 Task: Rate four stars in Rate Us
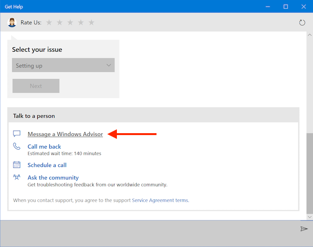pyautogui.click(x=81, y=22)
